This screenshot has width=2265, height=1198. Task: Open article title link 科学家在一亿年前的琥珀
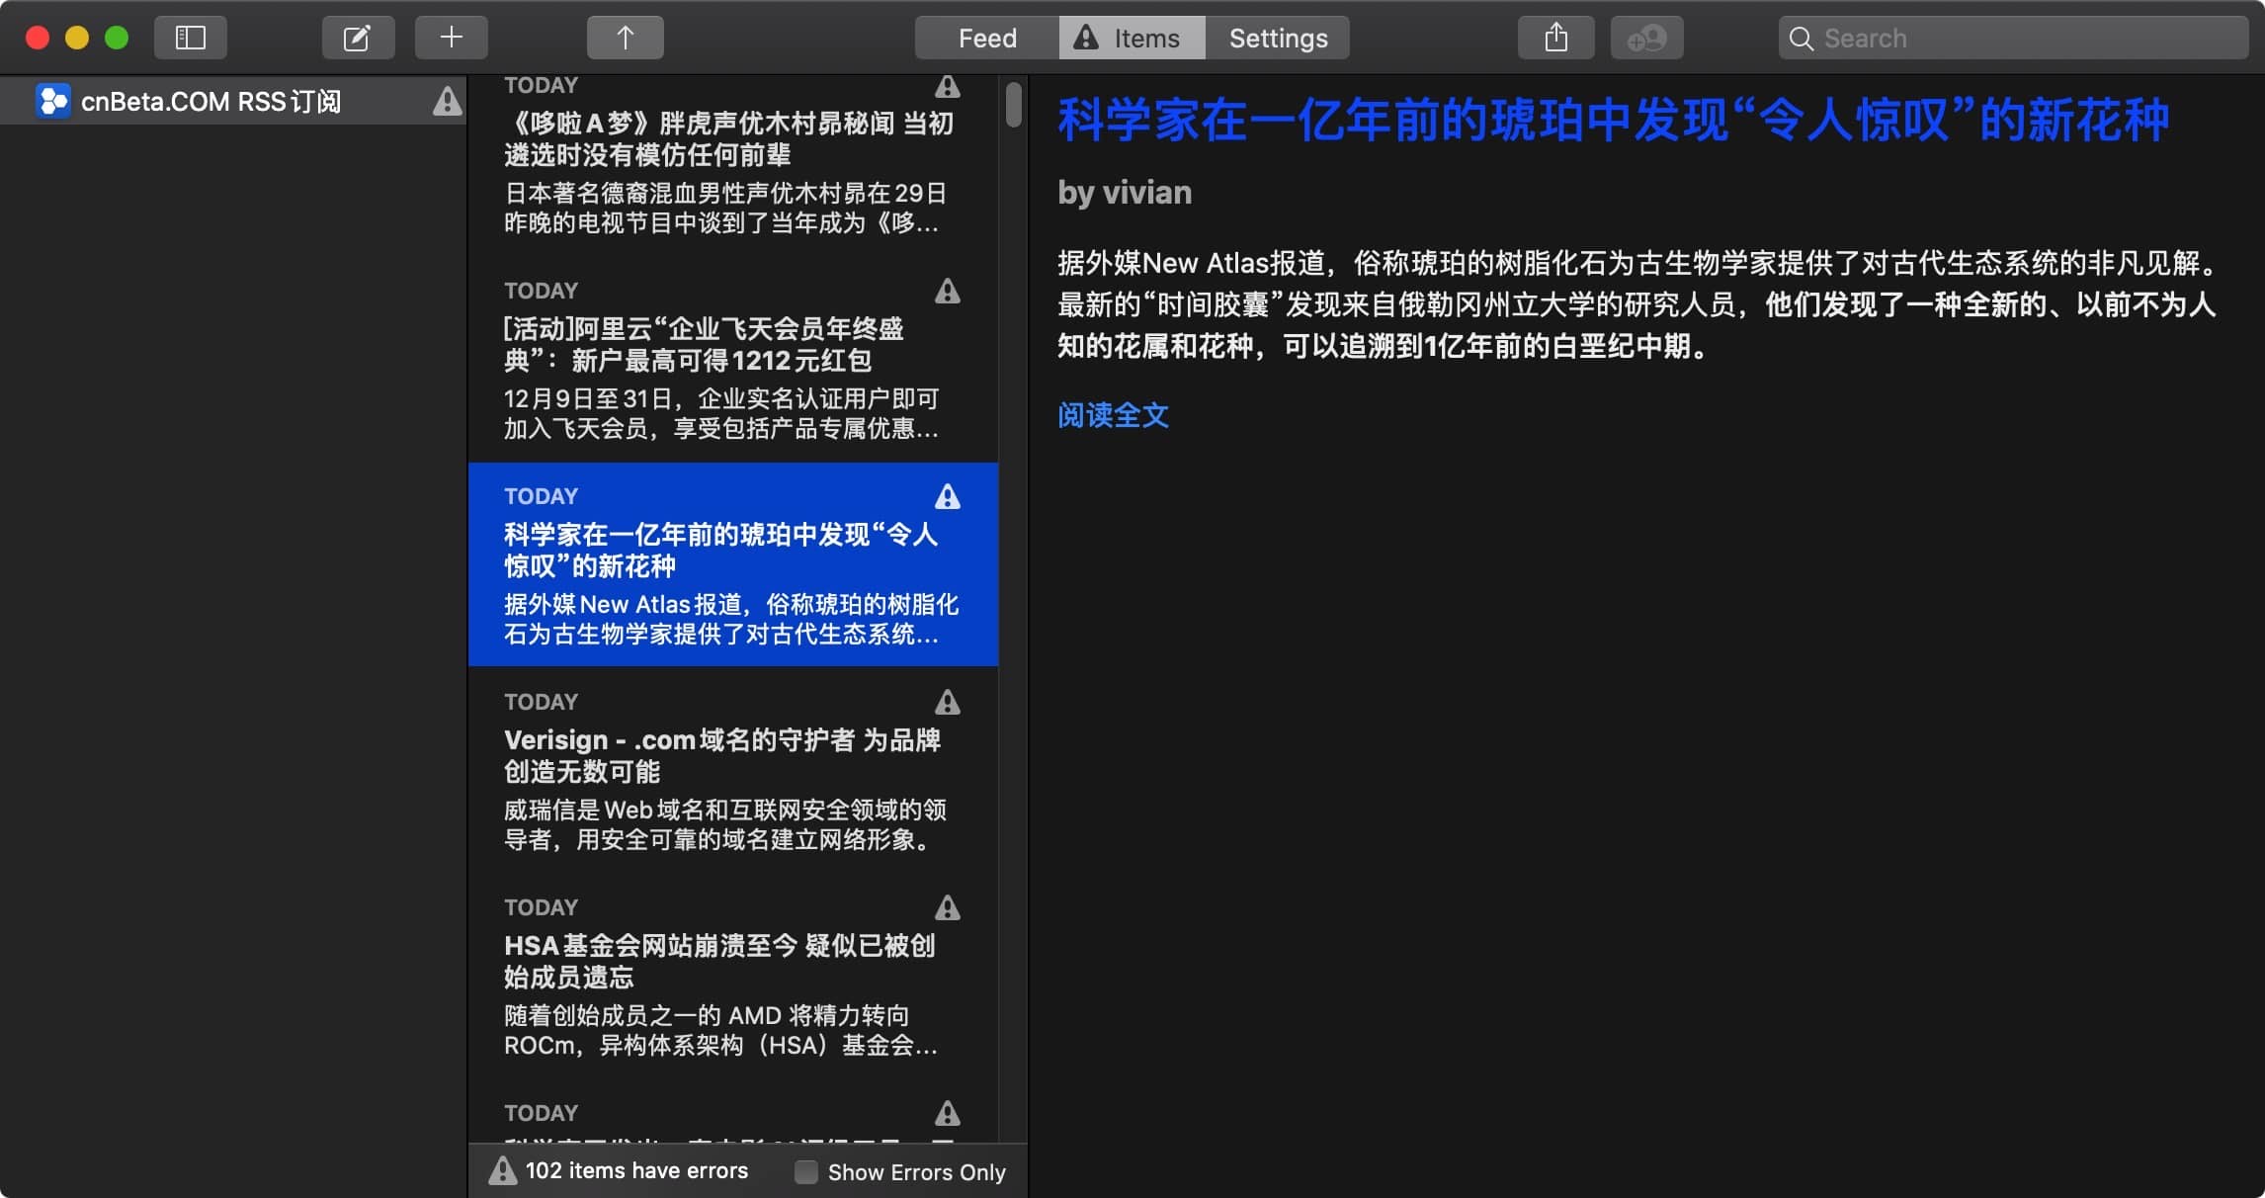click(1613, 120)
